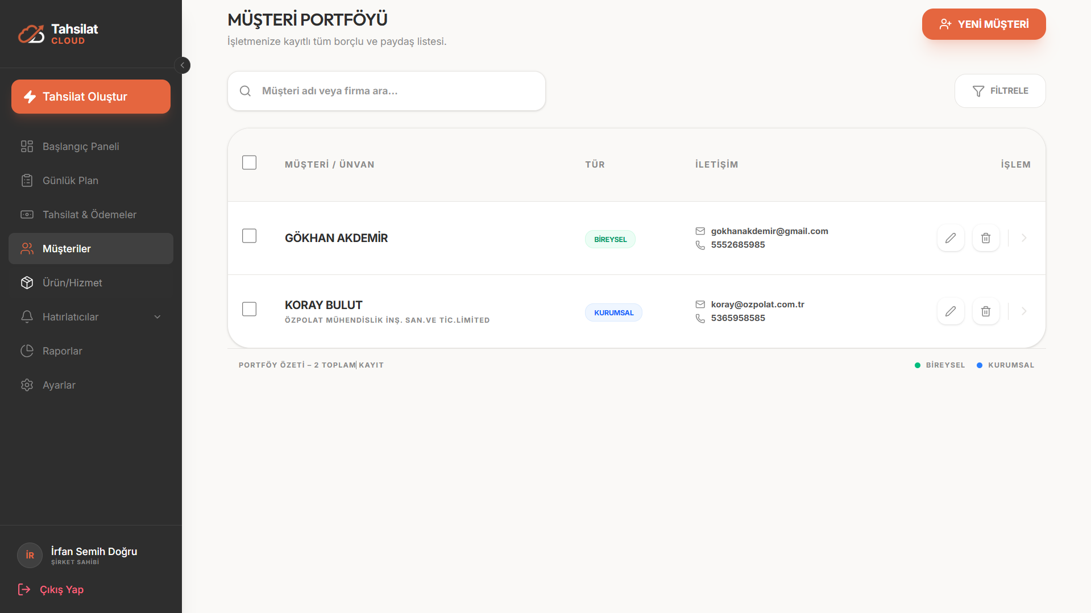
Task: Click the Tahsilat Cloud logo icon
Action: pyautogui.click(x=31, y=34)
